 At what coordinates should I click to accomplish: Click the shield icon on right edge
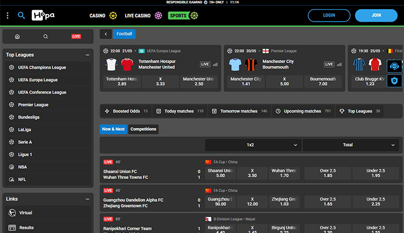(x=394, y=81)
